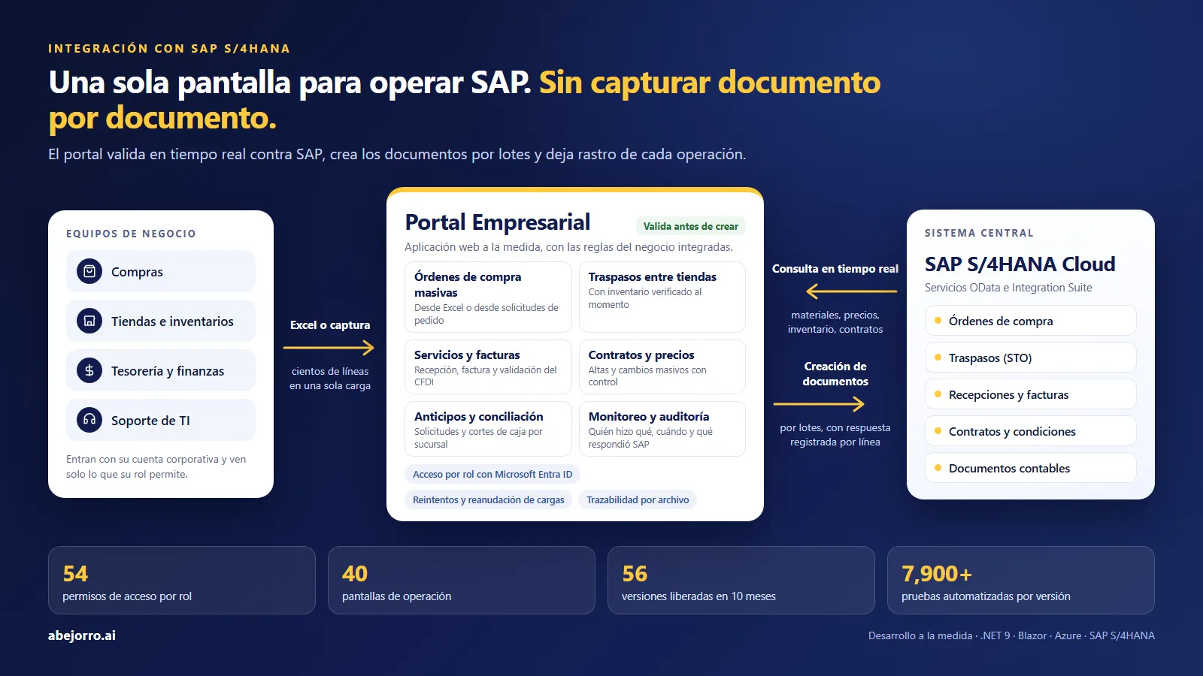The width and height of the screenshot is (1203, 676).
Task: Click 'Servicios OData e Integration Suite' subtitle
Action: pyautogui.click(x=1008, y=288)
